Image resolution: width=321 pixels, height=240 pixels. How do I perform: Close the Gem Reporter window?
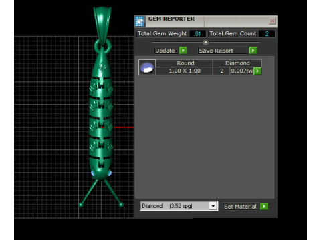coord(272,21)
